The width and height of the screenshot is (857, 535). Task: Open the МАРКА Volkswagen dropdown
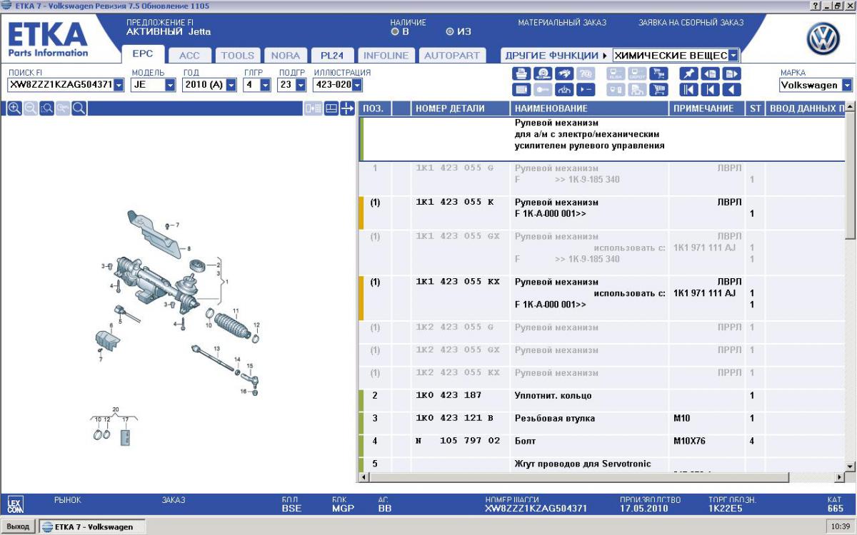[x=847, y=85]
